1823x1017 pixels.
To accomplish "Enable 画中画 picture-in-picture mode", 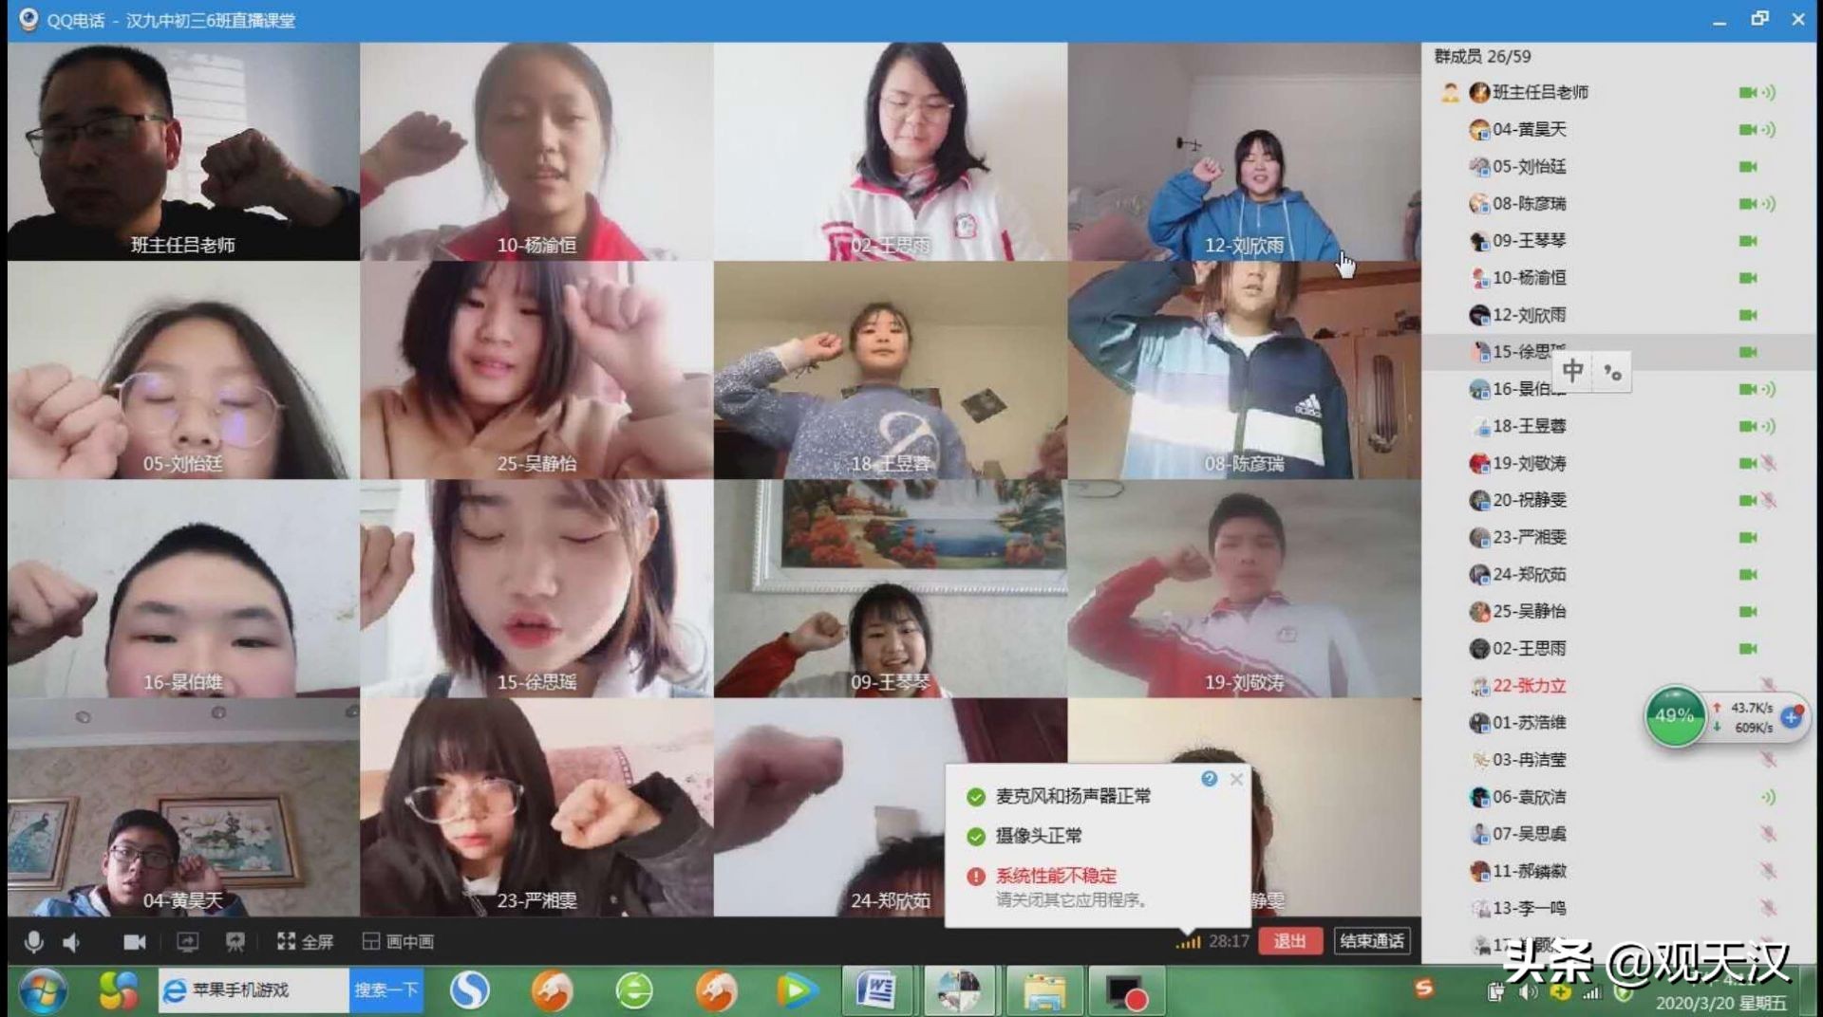I will click(x=399, y=941).
